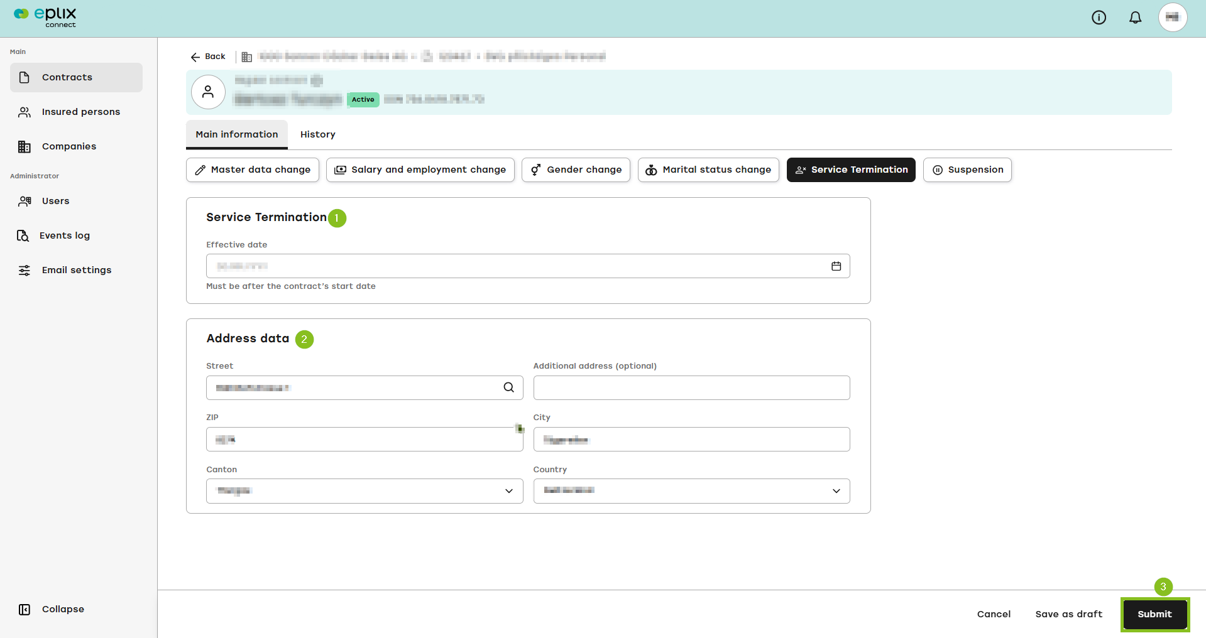The image size is (1206, 638).
Task: Click the Events log icon
Action: coord(23,235)
